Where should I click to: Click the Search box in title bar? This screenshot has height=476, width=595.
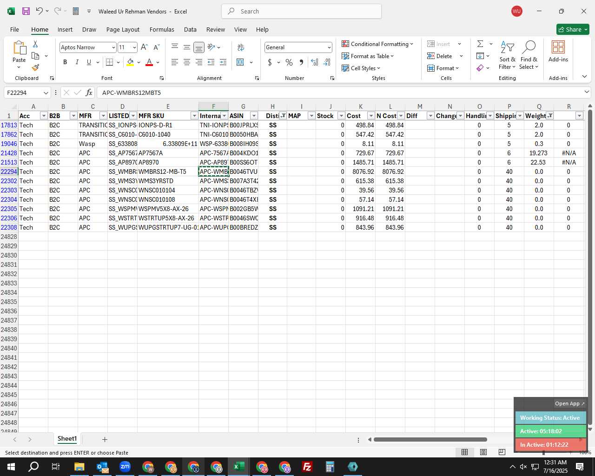[302, 11]
